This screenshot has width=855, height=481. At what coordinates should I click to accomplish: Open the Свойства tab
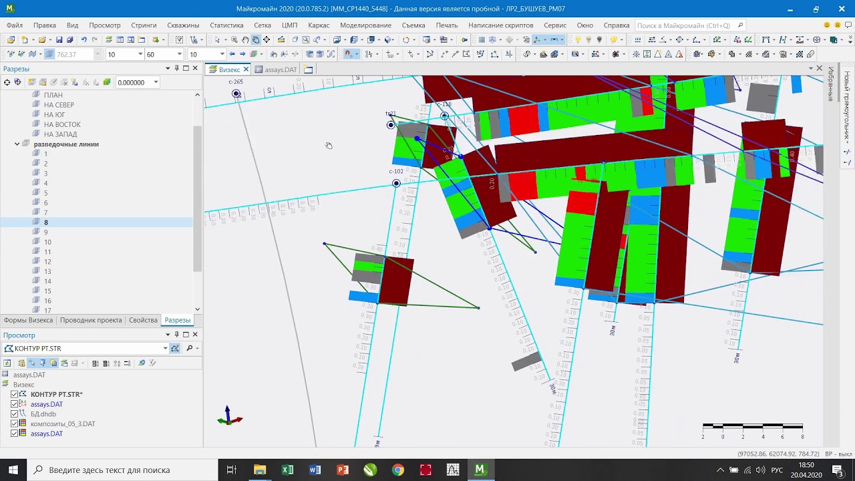pyautogui.click(x=143, y=320)
